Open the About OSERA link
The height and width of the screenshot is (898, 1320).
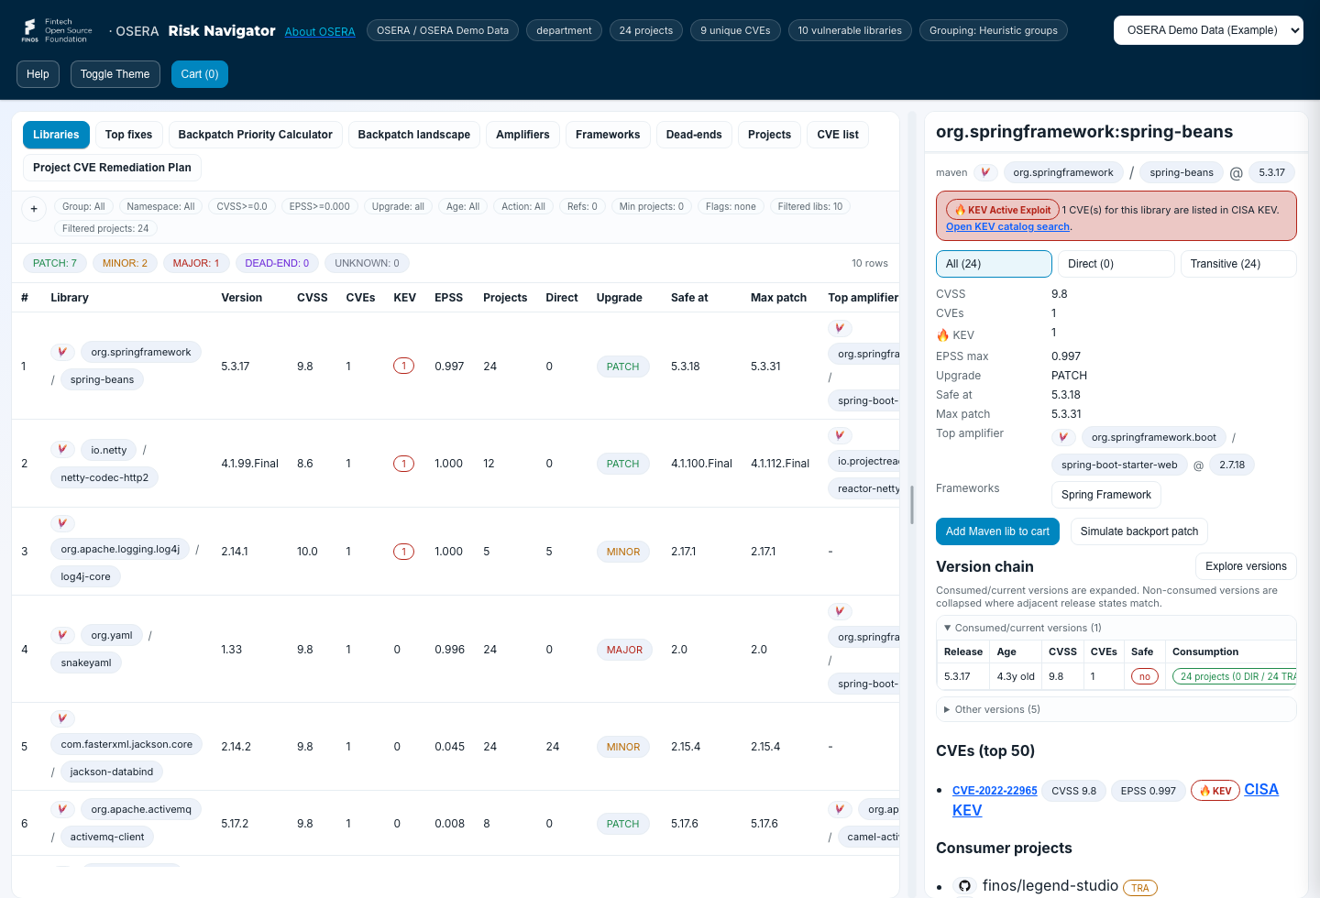coord(320,32)
